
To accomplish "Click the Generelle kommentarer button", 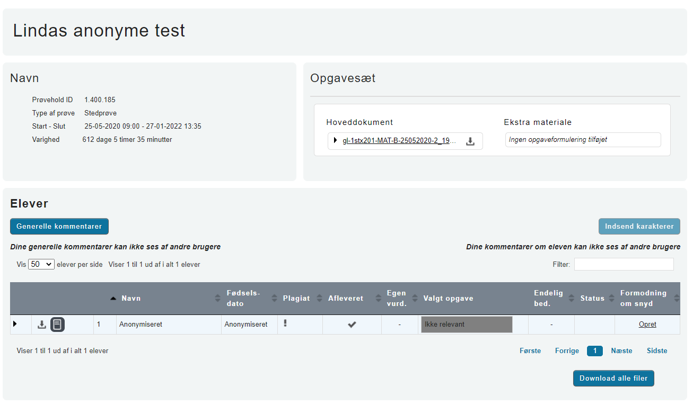I will 59,226.
